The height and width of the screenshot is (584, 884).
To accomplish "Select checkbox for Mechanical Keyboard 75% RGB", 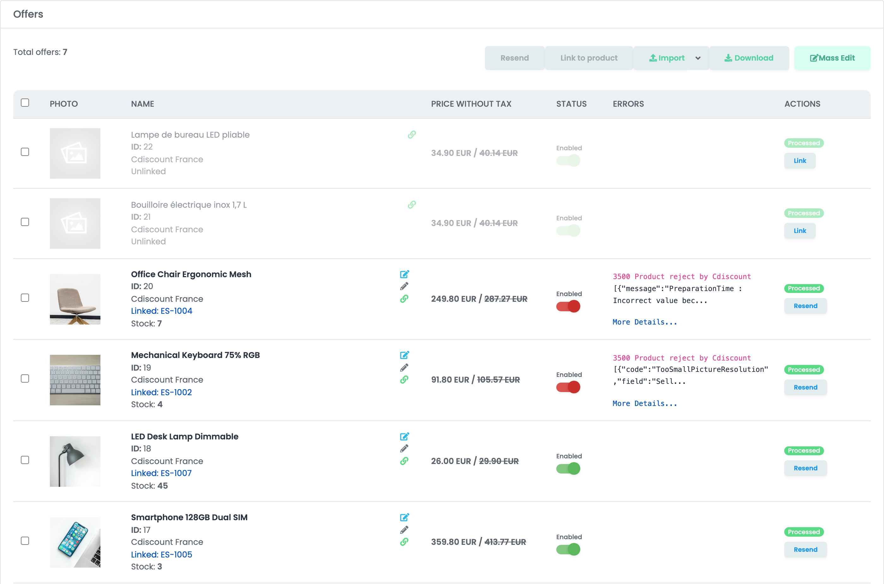I will tap(25, 378).
